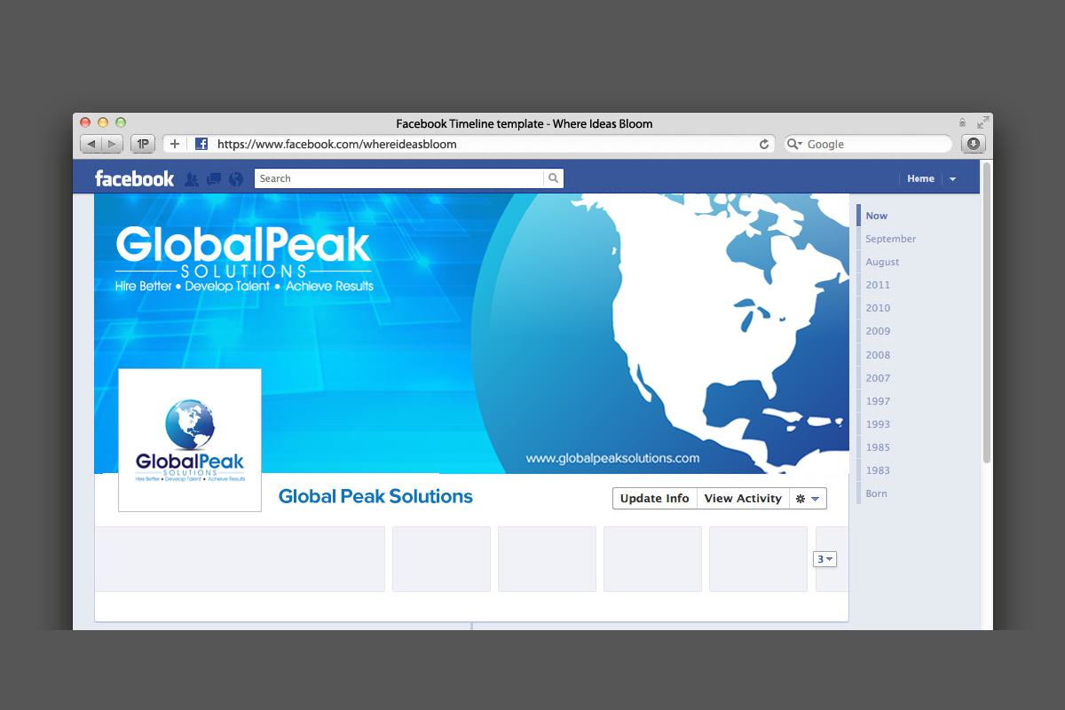Screen dimensions: 1065x710
Task: Check notifications via the globe icon
Action: pos(234,178)
